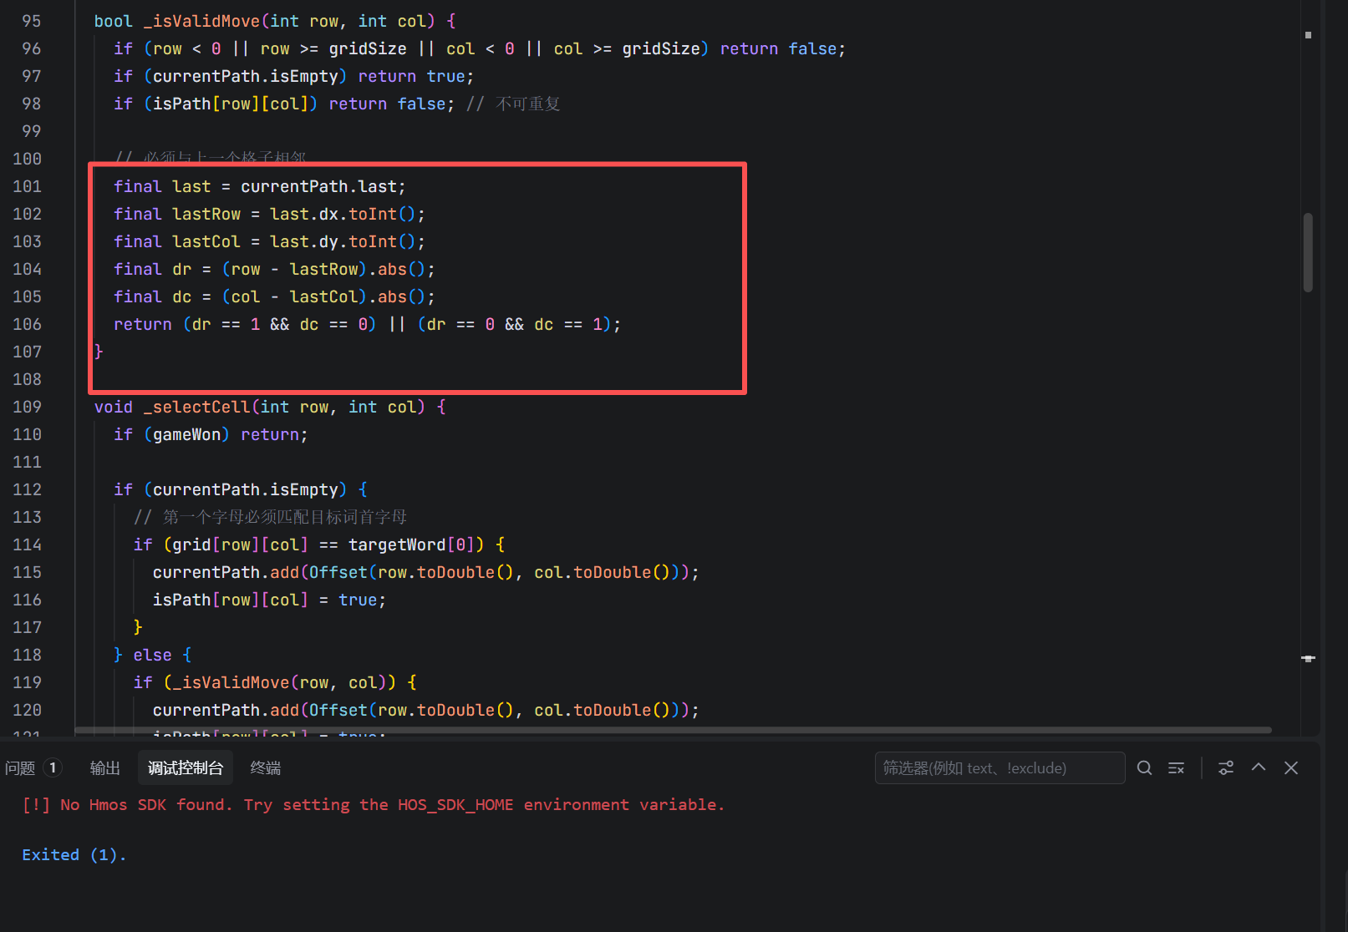This screenshot has height=932, width=1348.
Task: Close the bottom panel with X icon
Action: (1291, 767)
